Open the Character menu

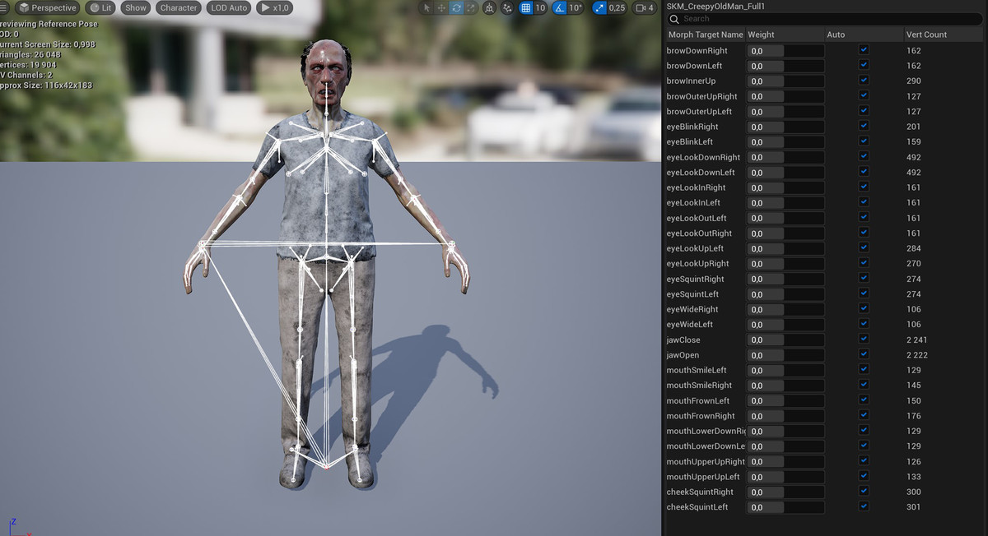(179, 7)
